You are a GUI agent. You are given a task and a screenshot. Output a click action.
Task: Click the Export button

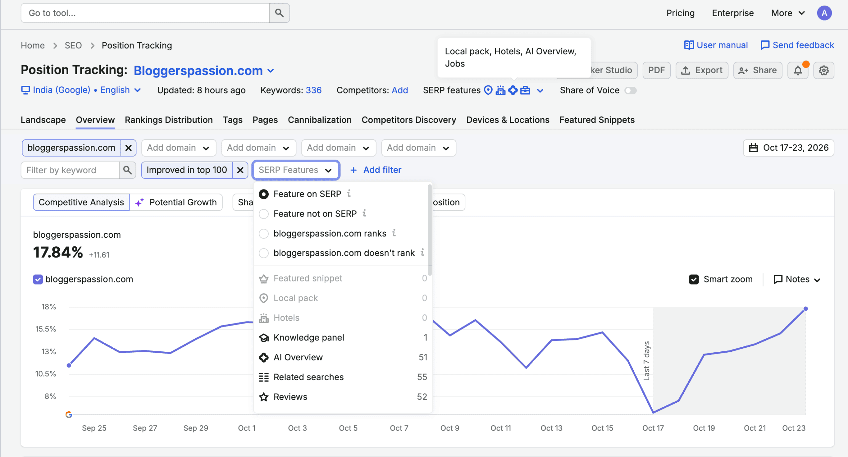702,70
